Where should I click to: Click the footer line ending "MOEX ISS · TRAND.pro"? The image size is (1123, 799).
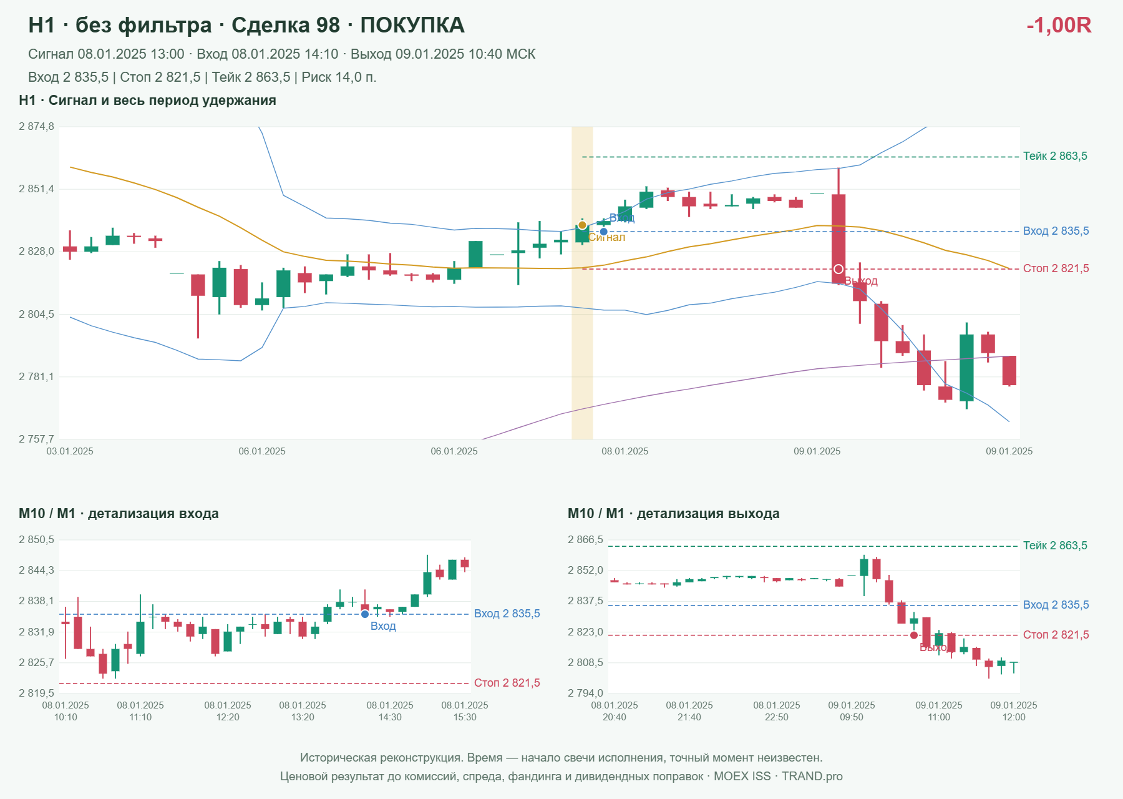[561, 777]
